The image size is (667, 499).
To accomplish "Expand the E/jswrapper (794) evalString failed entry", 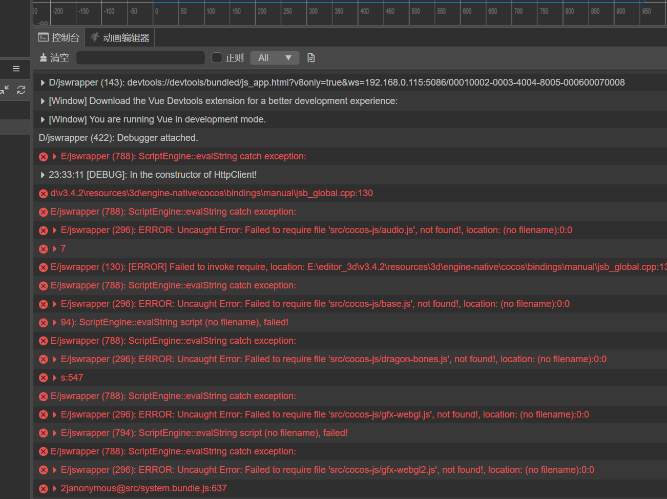I will click(54, 433).
